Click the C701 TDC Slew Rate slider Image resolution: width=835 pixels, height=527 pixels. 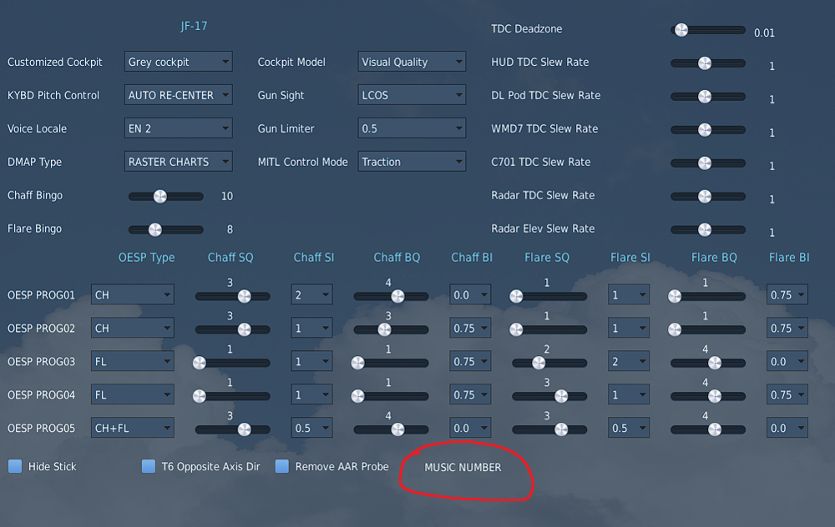click(x=708, y=163)
